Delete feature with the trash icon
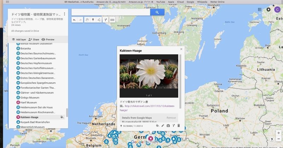The width and height of the screenshot is (283, 148). (179, 126)
